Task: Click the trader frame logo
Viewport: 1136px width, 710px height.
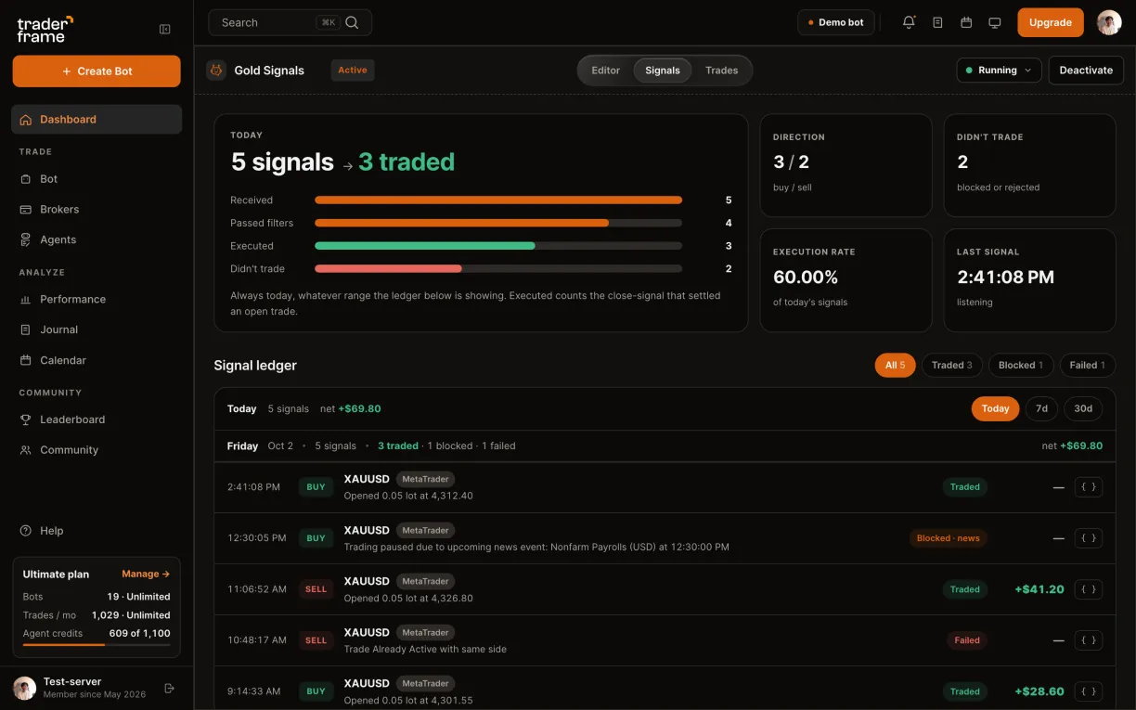Action: [45, 29]
